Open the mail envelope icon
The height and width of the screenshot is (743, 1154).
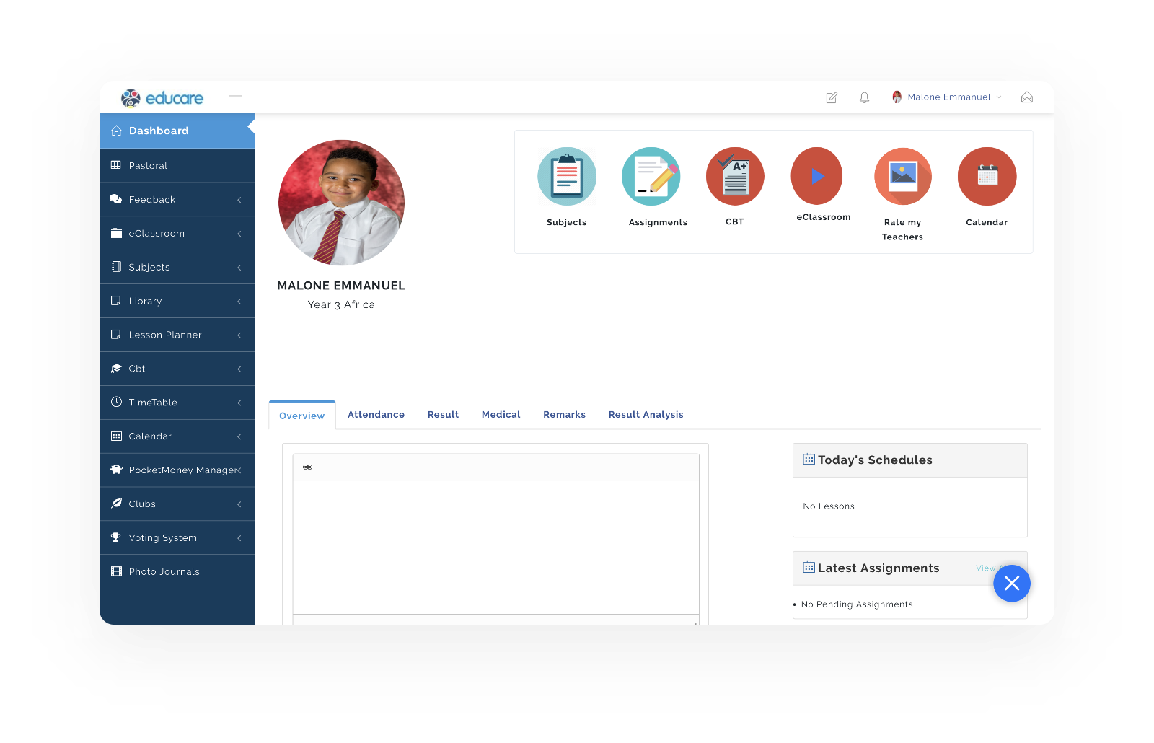pos(1027,97)
